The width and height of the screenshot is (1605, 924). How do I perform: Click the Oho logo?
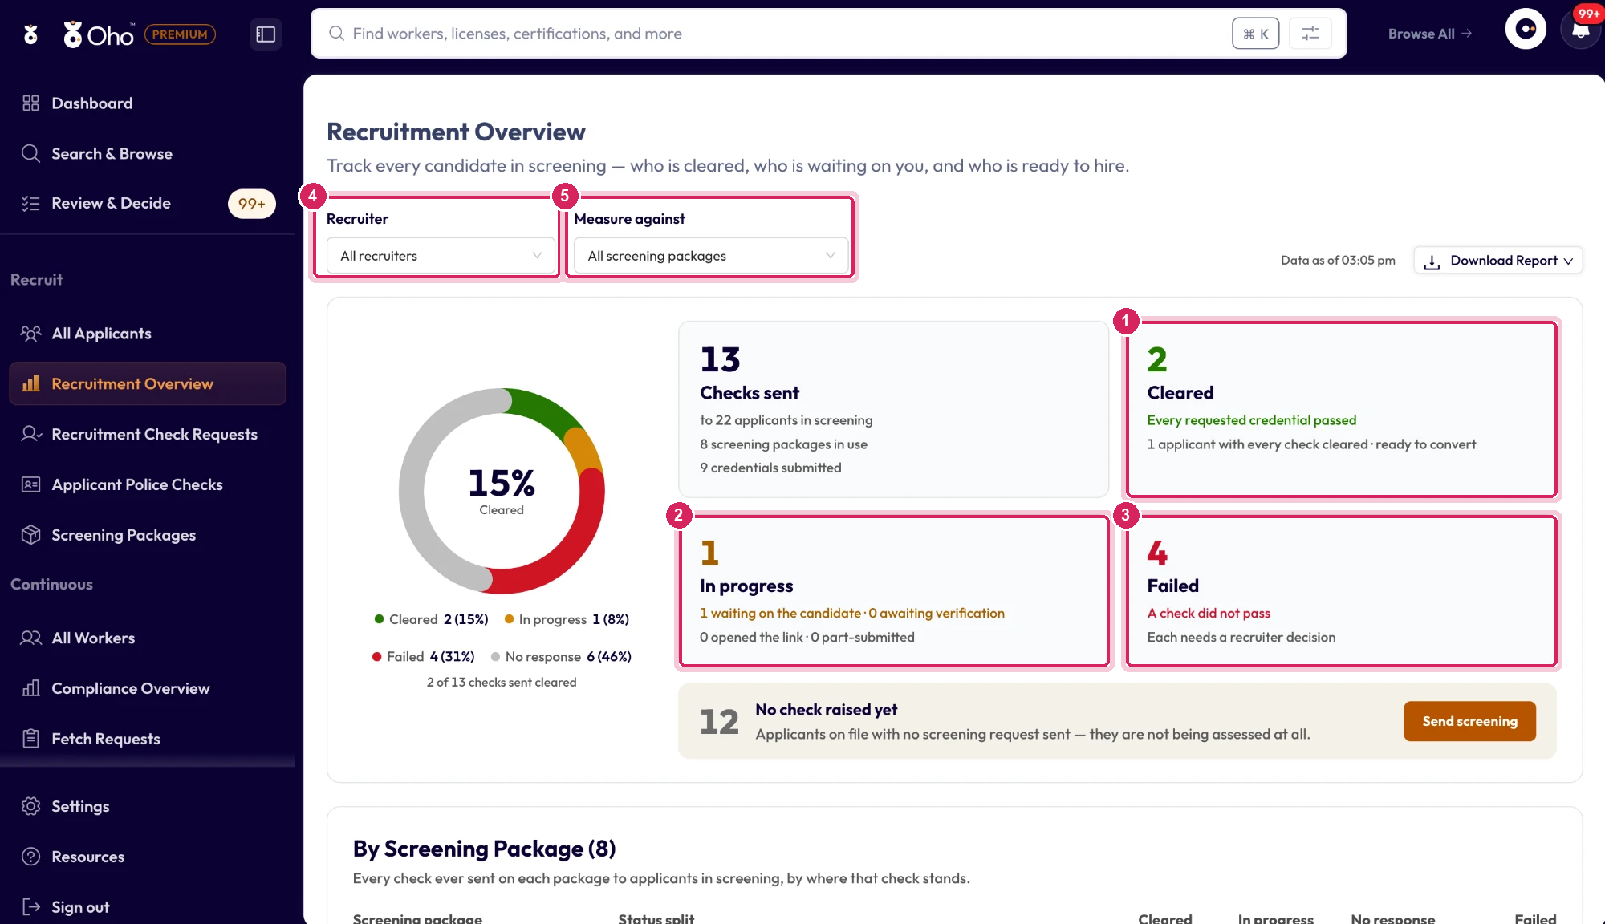point(99,34)
